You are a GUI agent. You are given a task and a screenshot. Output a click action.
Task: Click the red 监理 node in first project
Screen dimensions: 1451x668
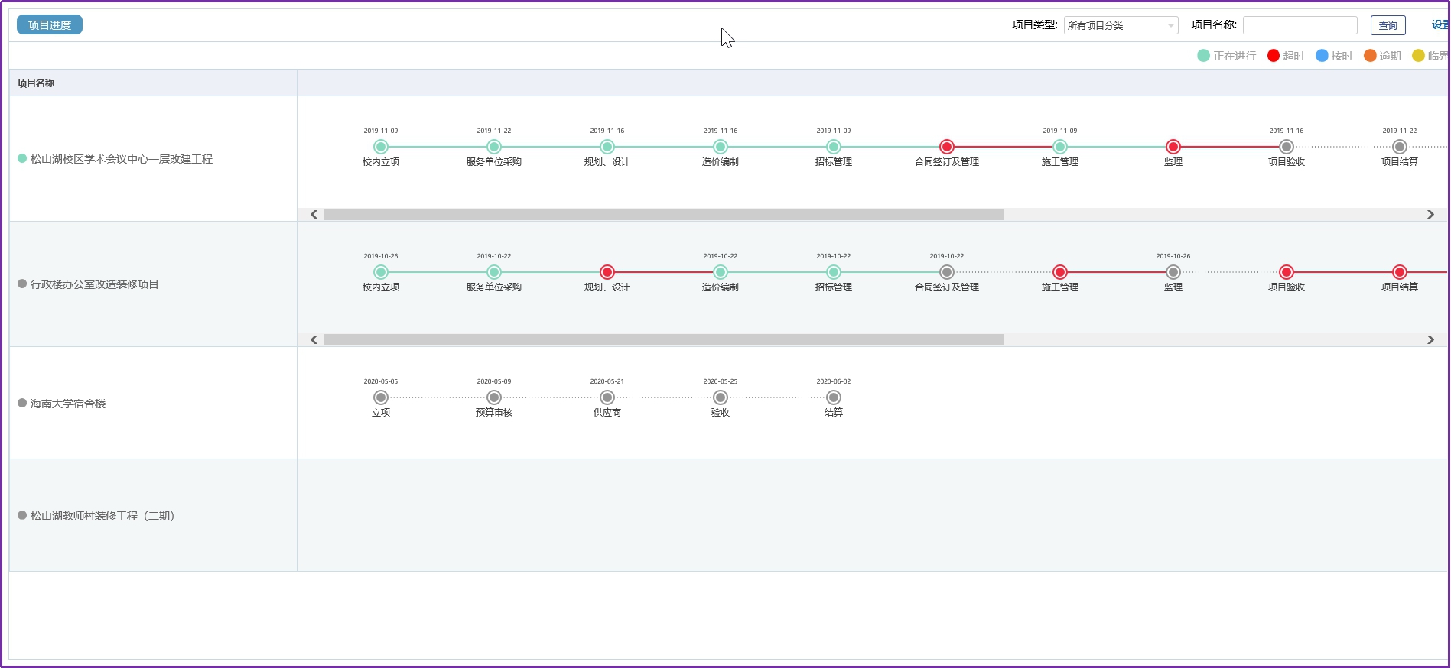point(1173,147)
